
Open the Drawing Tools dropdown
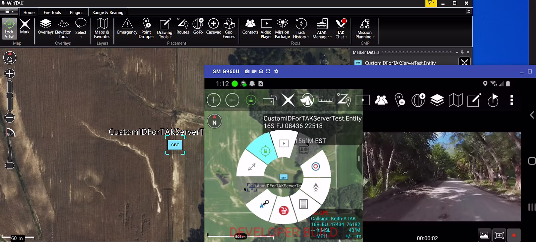coord(164,28)
